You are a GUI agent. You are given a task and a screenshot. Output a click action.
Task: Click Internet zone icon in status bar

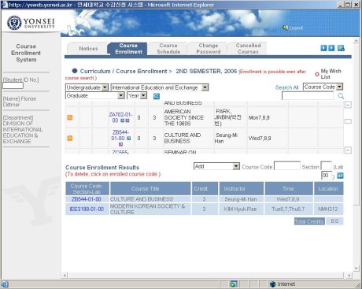[x=273, y=284]
